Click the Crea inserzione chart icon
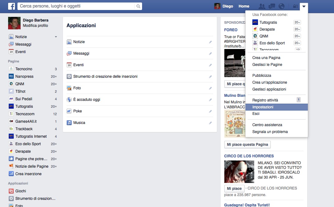 11,174
